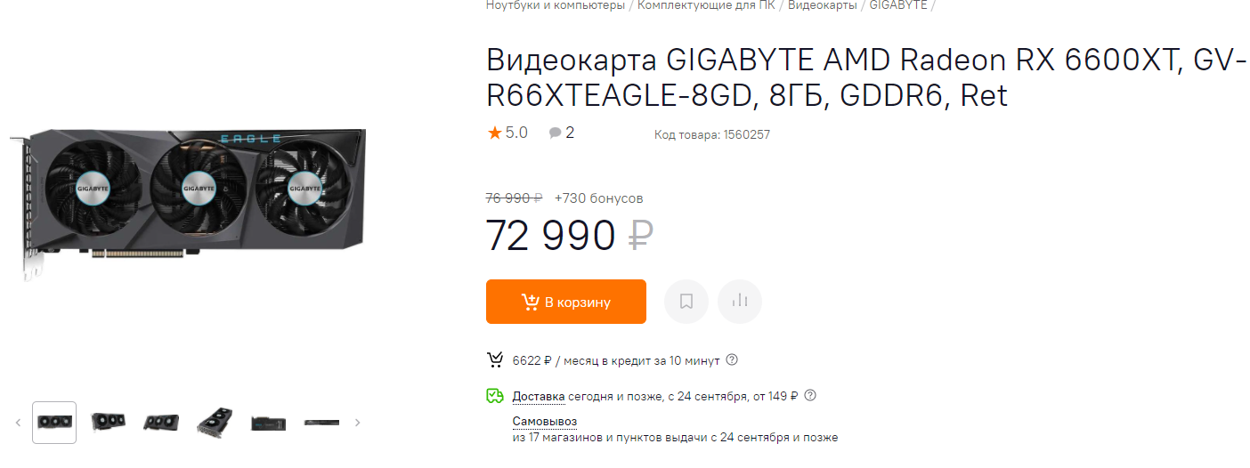Add the video card to the cart

(x=565, y=302)
